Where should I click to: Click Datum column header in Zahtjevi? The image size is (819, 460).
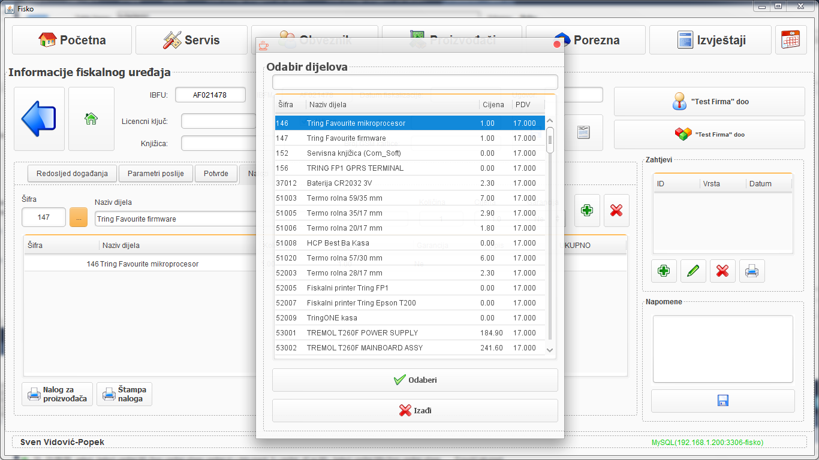click(768, 183)
